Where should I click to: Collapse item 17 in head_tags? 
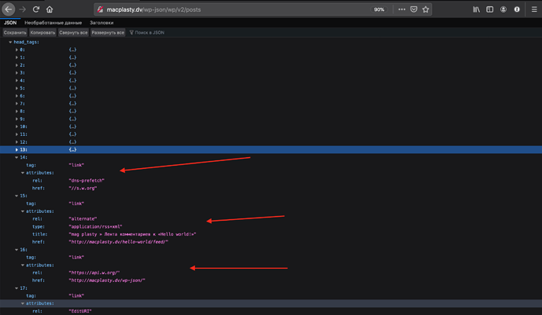click(x=17, y=288)
